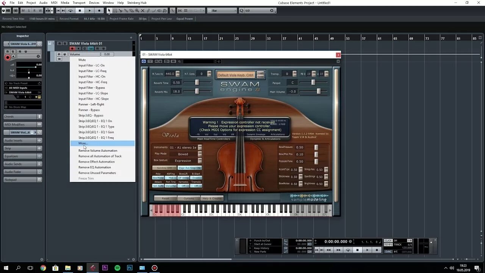Open Spotify from the Windows taskbar
Image resolution: width=485 pixels, height=273 pixels.
click(117, 268)
